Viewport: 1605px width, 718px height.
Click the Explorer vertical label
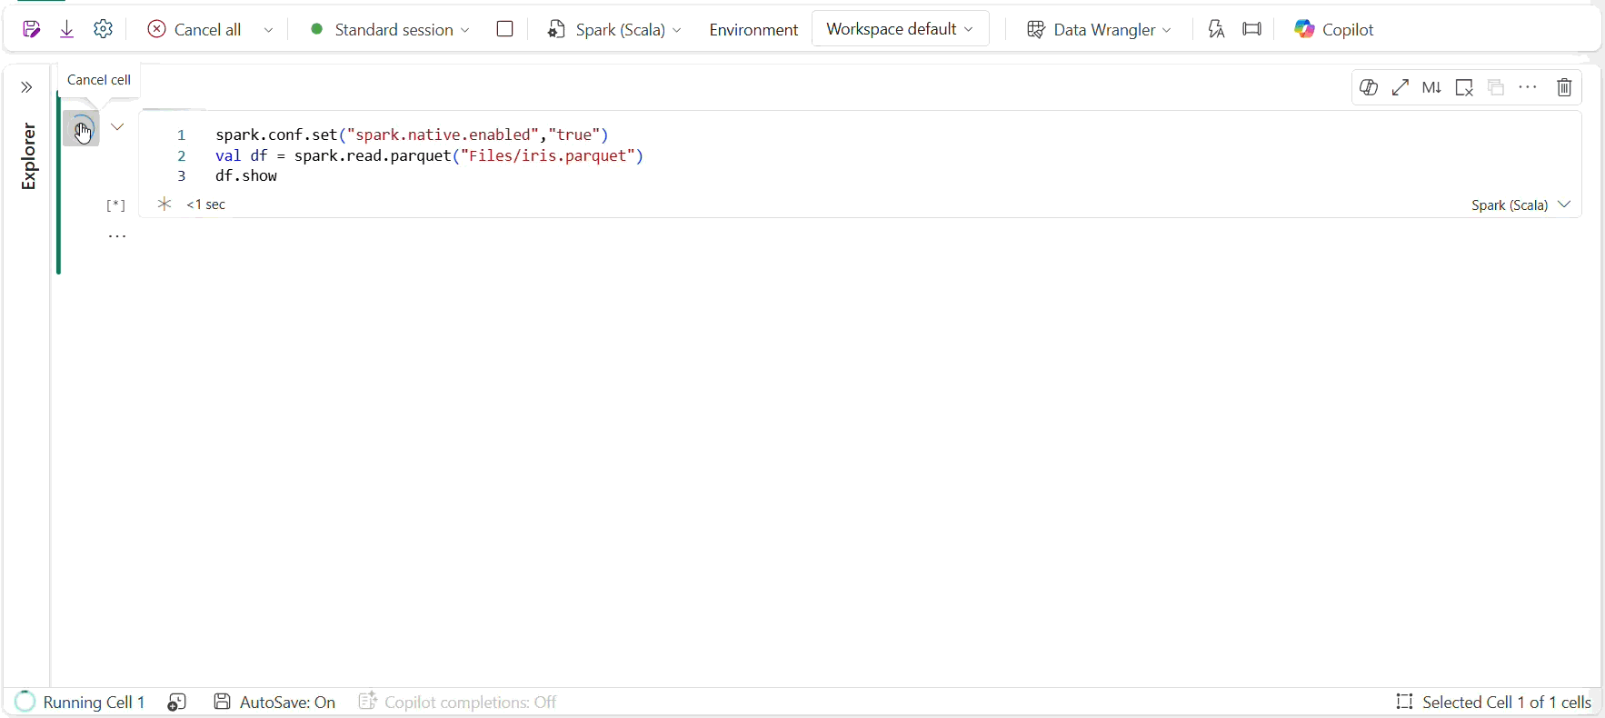[28, 155]
